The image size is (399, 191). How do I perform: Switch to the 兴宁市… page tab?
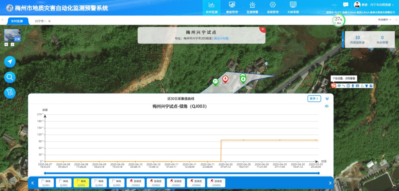coord(41,21)
